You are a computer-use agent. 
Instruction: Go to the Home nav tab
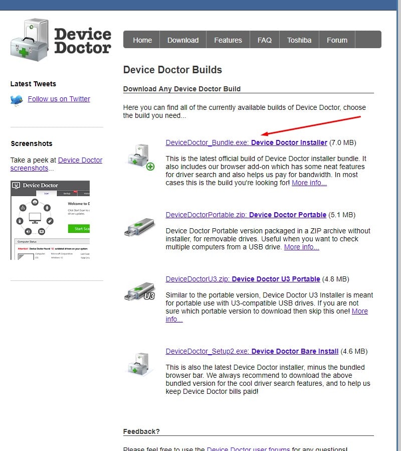(x=142, y=40)
